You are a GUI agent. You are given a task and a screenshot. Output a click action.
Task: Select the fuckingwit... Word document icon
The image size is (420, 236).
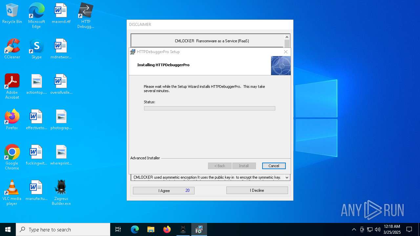(36, 155)
